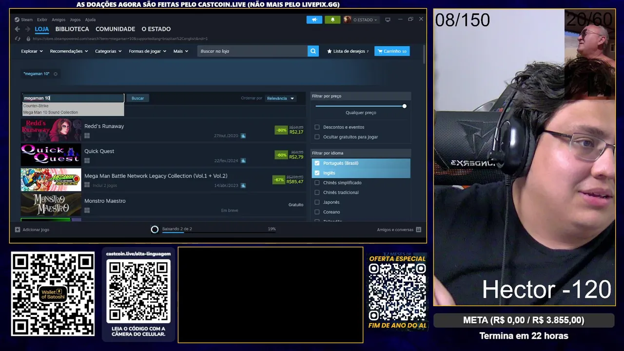Click the Buscar button
Viewport: 624px width, 351px height.
click(x=137, y=98)
